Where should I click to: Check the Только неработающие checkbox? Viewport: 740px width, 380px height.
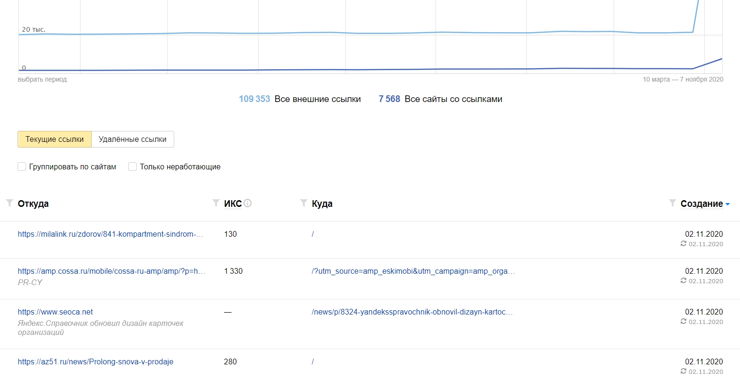coord(132,167)
